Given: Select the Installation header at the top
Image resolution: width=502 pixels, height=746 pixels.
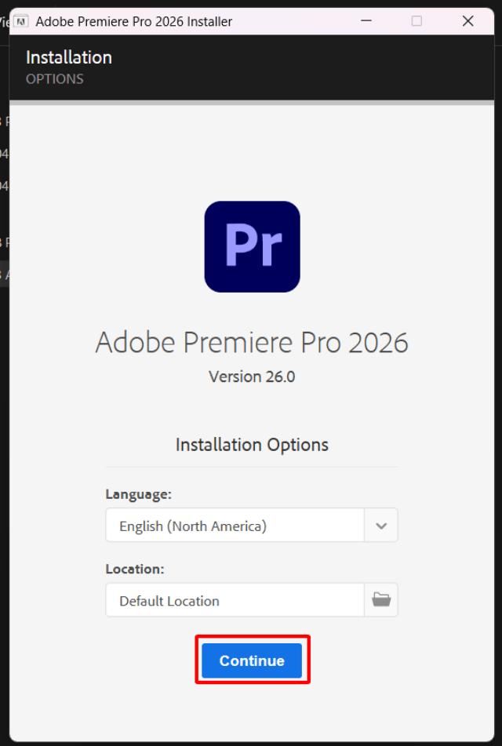Looking at the screenshot, I should (68, 56).
